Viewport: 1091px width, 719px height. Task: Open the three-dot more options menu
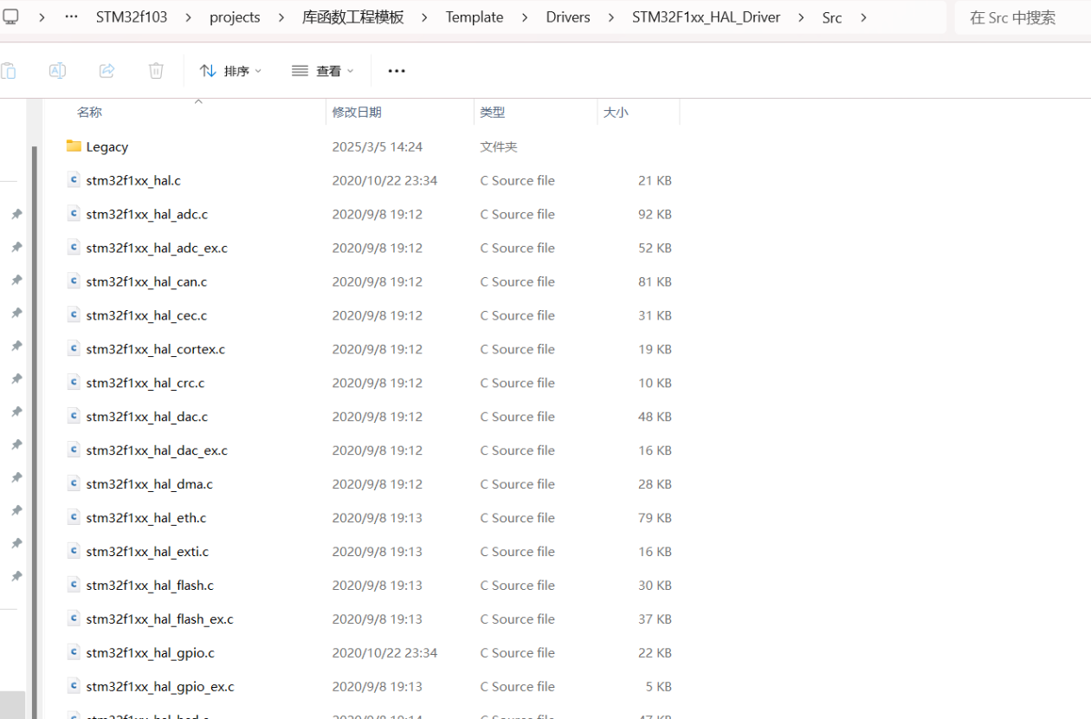tap(397, 71)
